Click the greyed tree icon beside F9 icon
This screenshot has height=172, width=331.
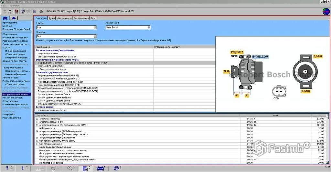28,11
